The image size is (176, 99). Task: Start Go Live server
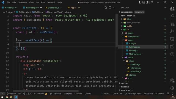pyautogui.click(x=148, y=94)
